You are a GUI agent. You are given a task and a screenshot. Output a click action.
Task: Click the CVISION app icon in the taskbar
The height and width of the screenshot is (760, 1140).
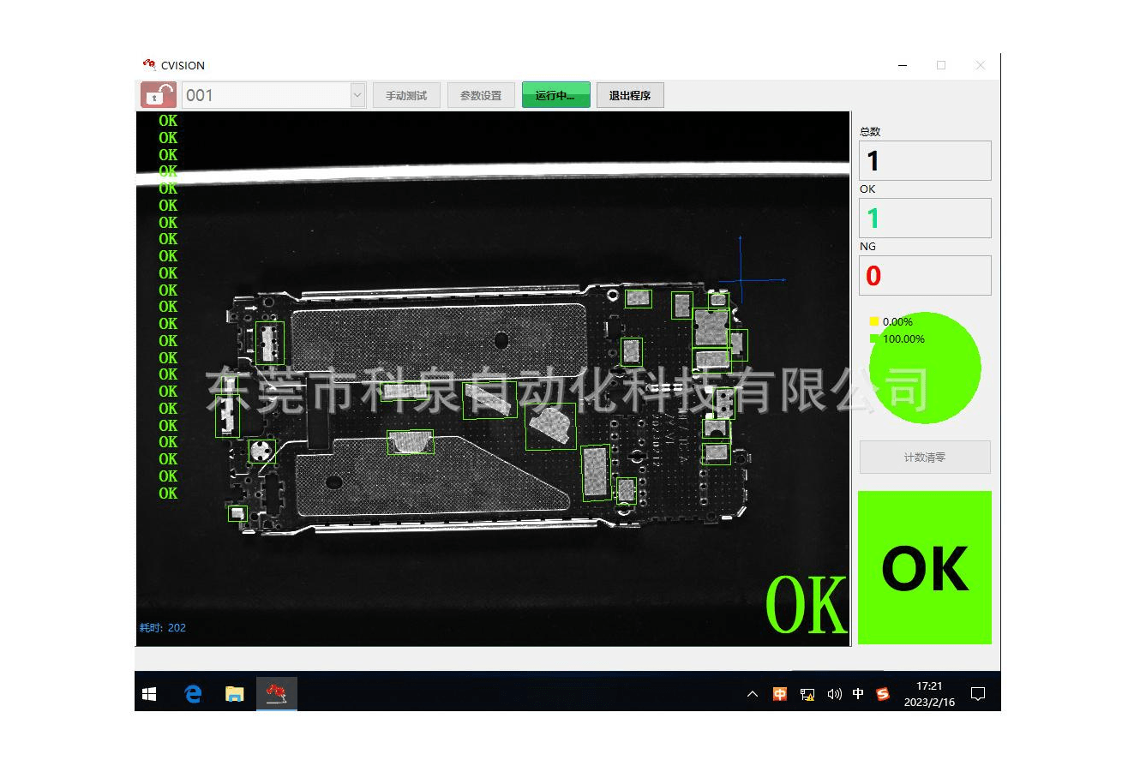(x=276, y=694)
